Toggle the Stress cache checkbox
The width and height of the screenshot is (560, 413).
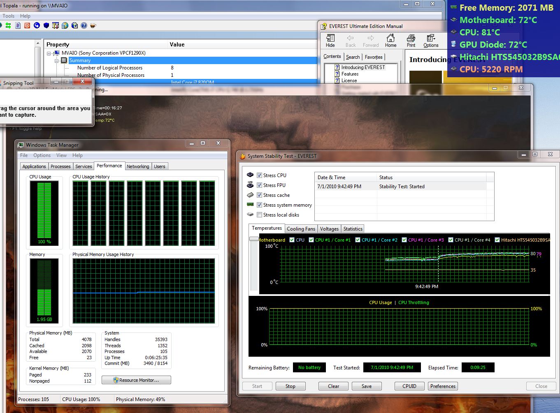[x=259, y=195]
